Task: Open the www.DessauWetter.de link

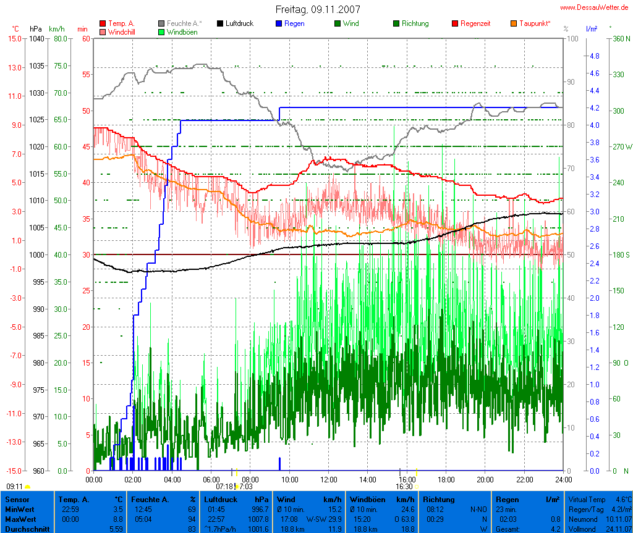Action: [x=595, y=7]
